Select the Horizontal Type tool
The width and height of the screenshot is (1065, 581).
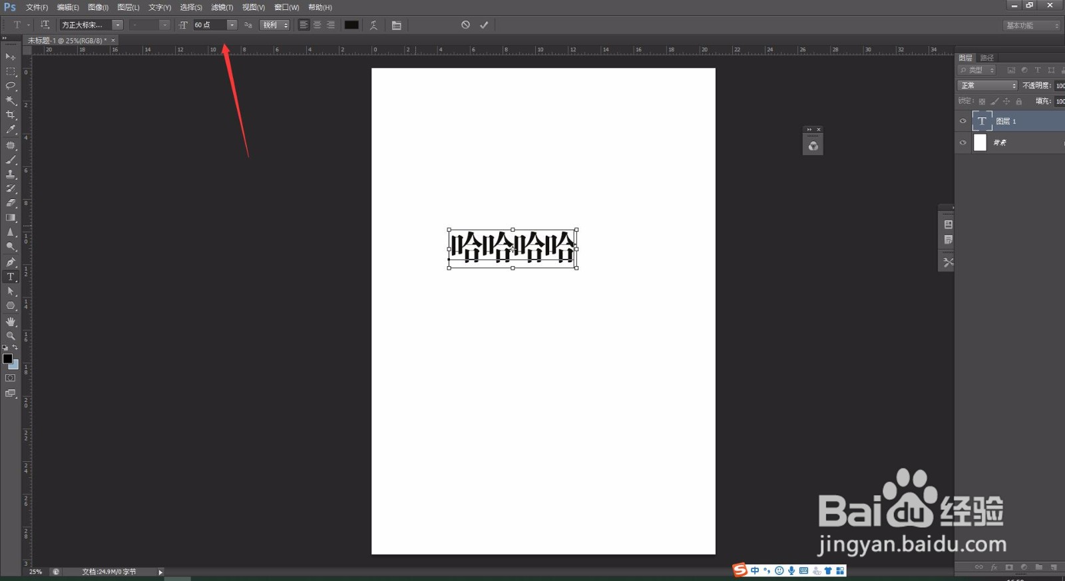[x=11, y=277]
